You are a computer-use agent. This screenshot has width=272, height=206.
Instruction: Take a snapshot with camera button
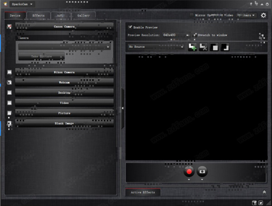click(x=202, y=171)
